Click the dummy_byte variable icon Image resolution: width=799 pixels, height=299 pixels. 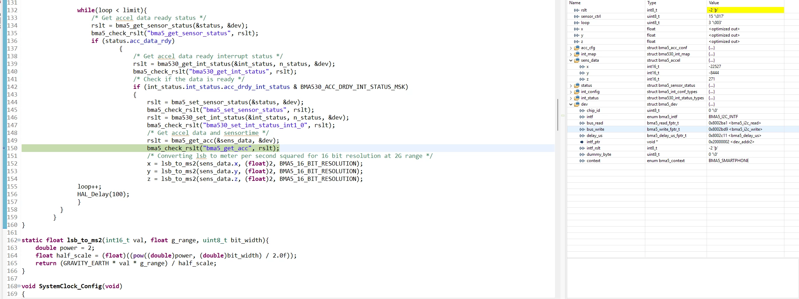[582, 154]
